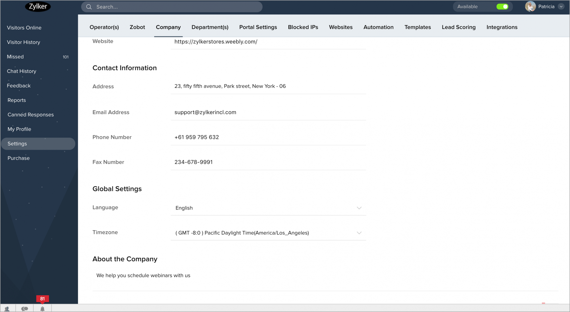
Task: Expand the Patricia account dropdown arrow
Action: click(x=561, y=7)
